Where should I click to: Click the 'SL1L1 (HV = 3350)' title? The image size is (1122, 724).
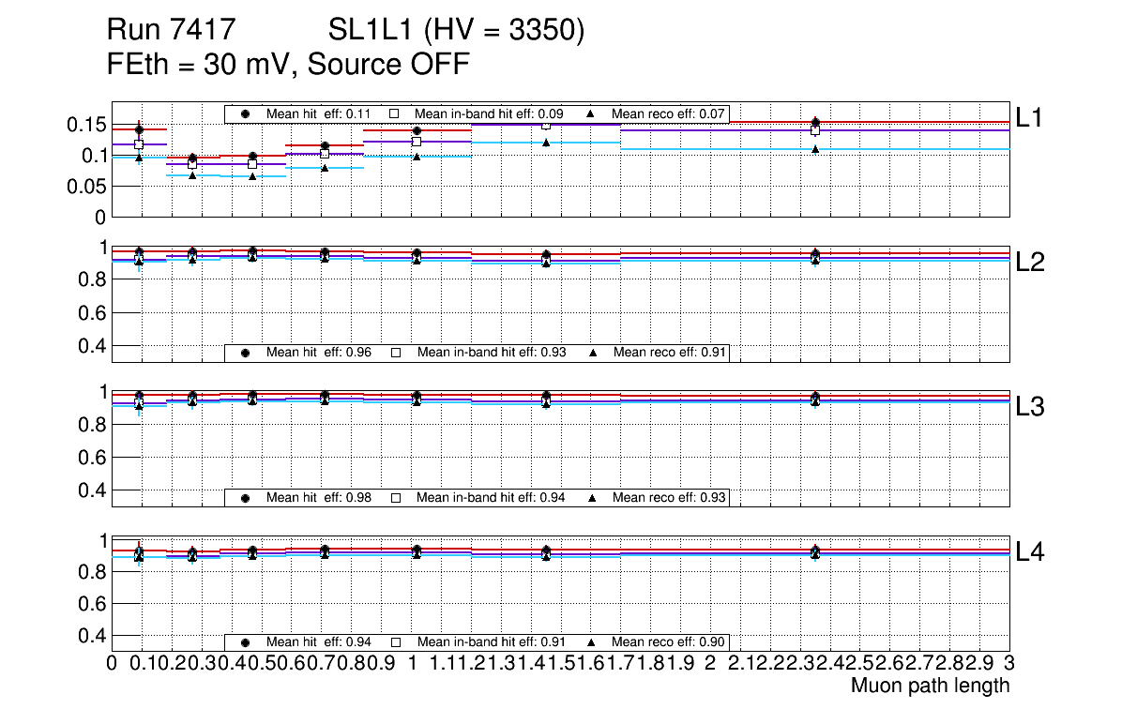(456, 31)
